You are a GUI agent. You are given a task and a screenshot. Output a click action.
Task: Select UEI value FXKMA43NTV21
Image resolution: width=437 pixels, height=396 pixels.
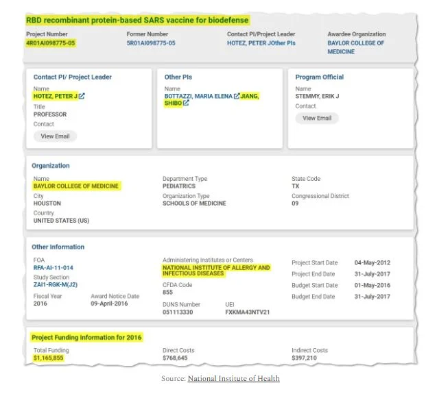(x=248, y=312)
